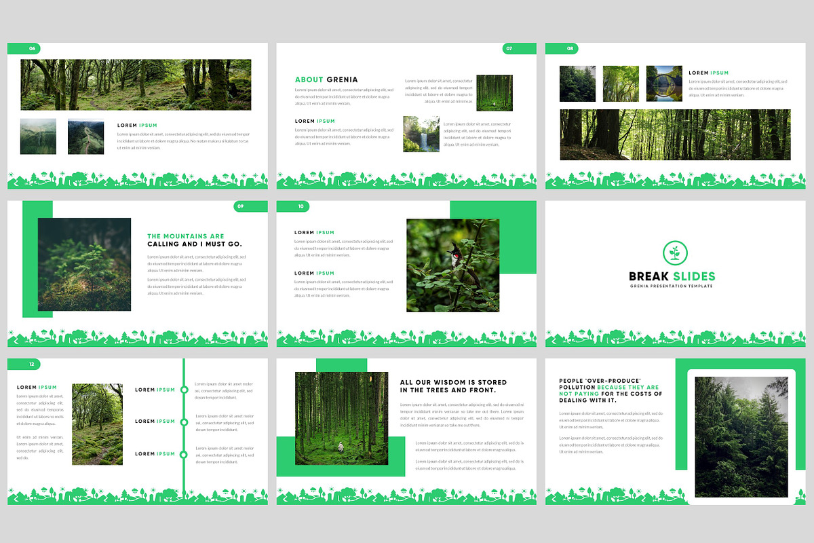This screenshot has width=814, height=543.
Task: Select the green forest trunks photo on slide 07
Action: pyautogui.click(x=495, y=93)
